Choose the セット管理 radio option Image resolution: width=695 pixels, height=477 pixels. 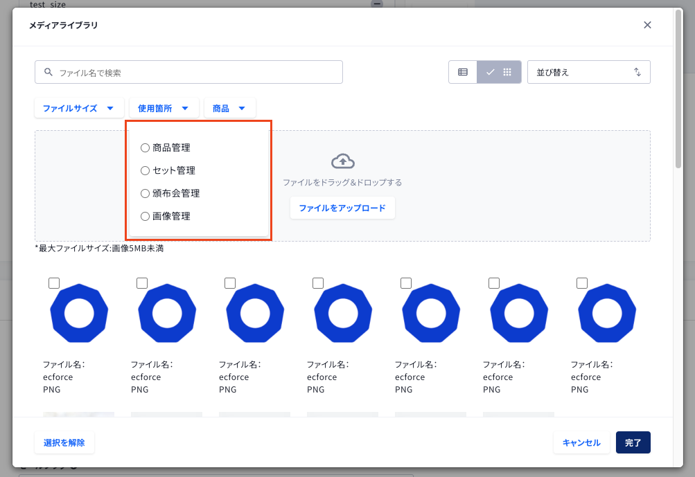(x=145, y=170)
